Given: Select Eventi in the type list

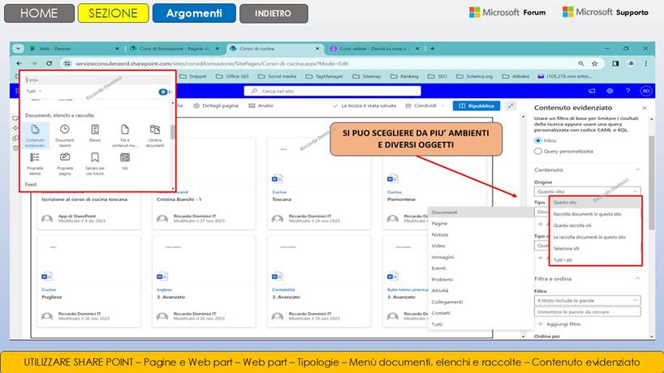Looking at the screenshot, I should click(x=481, y=268).
